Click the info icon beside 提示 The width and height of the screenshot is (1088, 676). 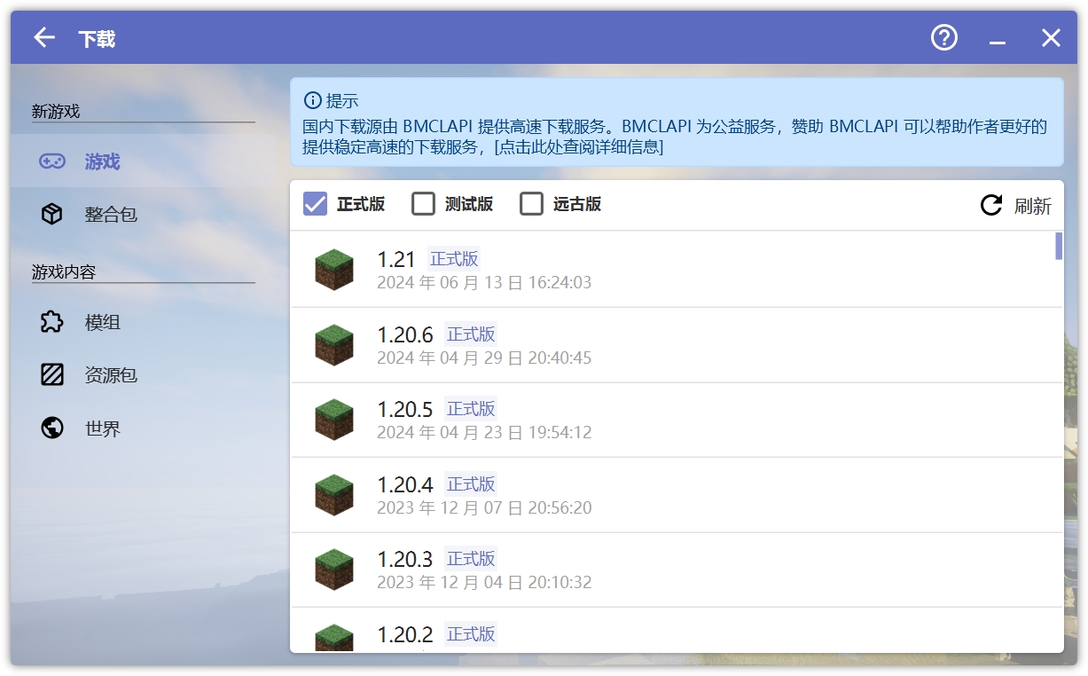click(312, 100)
